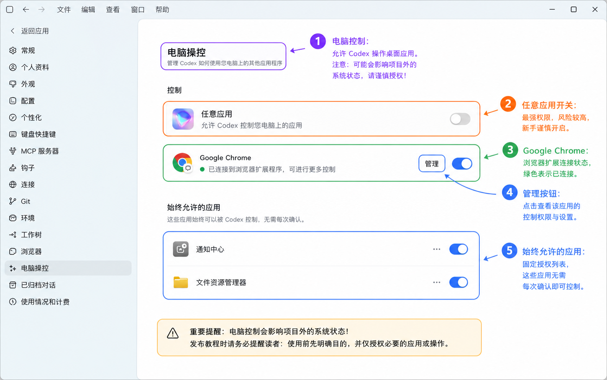Viewport: 607px width, 380px height.
Task: Click the 个人资料 person icon
Action: pyautogui.click(x=13, y=67)
